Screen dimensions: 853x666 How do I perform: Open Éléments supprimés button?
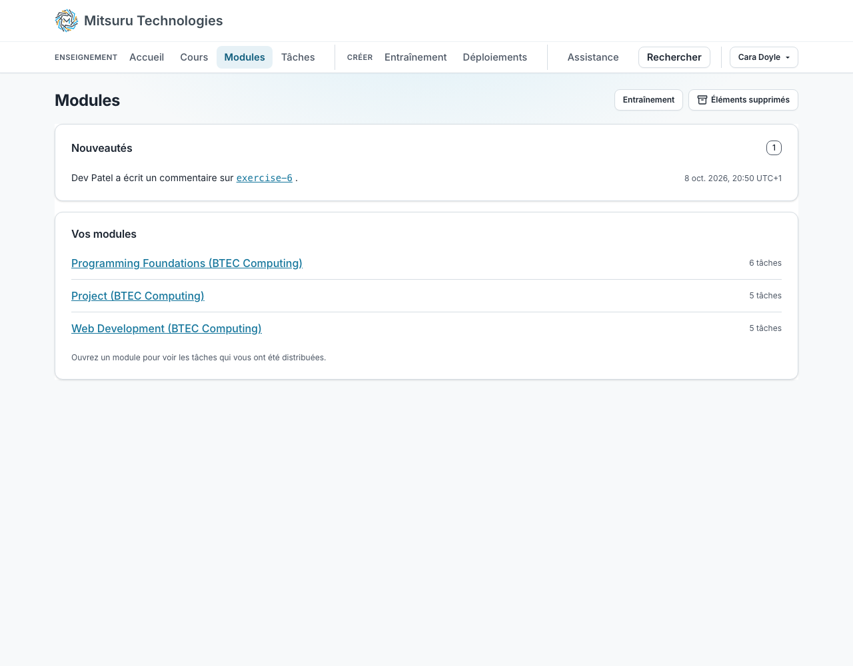(x=743, y=100)
